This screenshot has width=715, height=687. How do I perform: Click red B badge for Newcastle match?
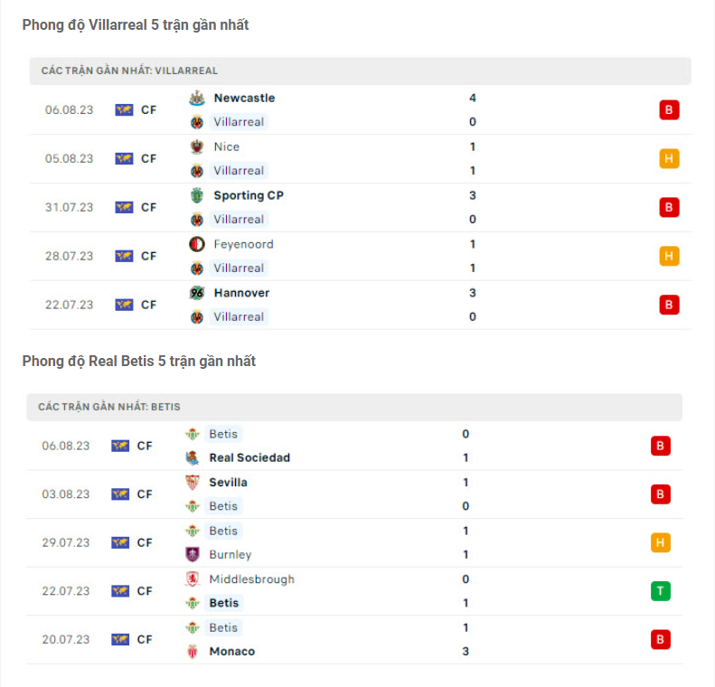(x=669, y=110)
